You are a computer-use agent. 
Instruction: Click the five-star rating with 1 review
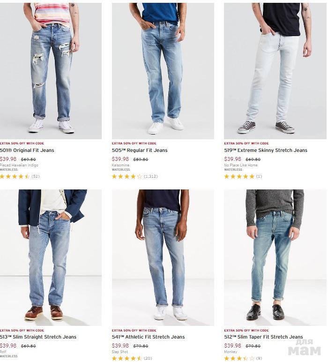pyautogui.click(x=243, y=177)
